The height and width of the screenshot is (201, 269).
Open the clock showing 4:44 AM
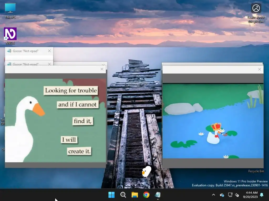250,195
